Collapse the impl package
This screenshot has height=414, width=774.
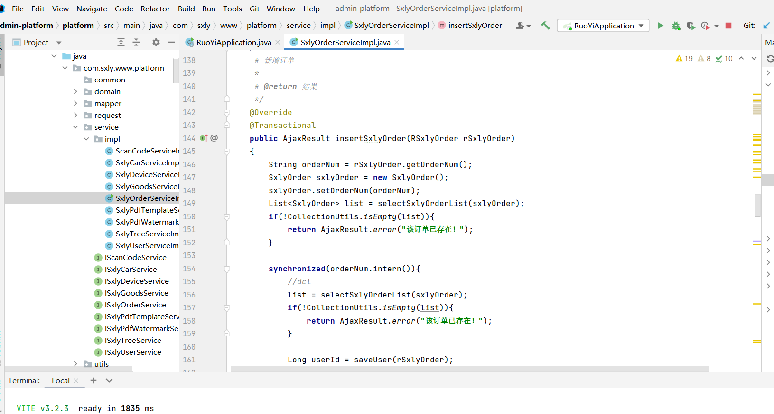coord(86,139)
